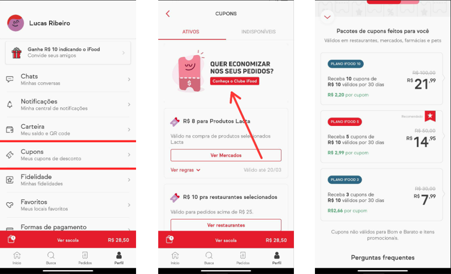This screenshot has width=451, height=274.
Task: Tap the Cupons ticket icon
Action: [10, 155]
